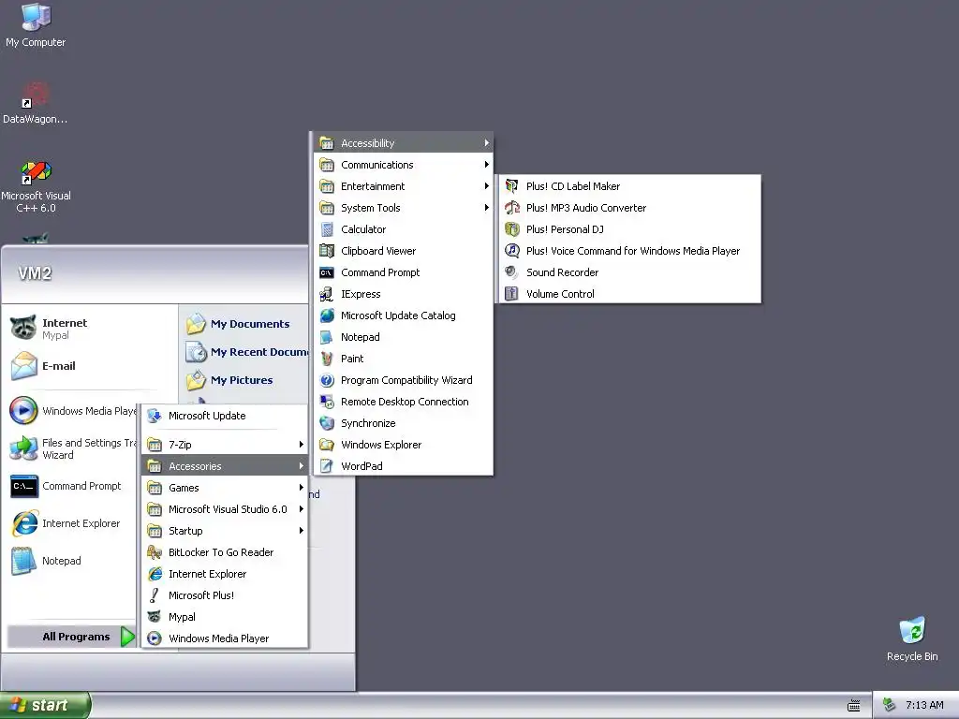This screenshot has width=959, height=719.
Task: Open Command Prompt in Start menu left pane
Action: point(66,486)
